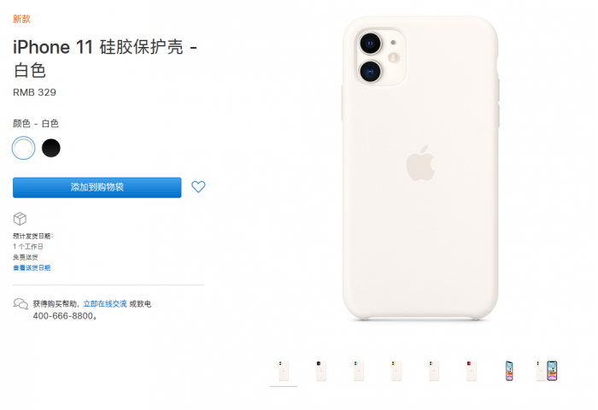Select the black color swatch
The height and width of the screenshot is (410, 598).
click(x=51, y=148)
